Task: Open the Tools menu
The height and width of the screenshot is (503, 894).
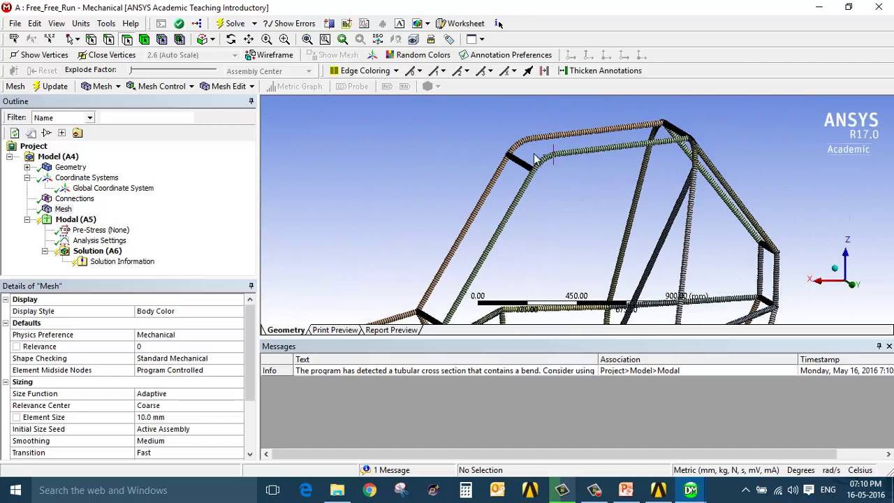Action: [x=106, y=23]
